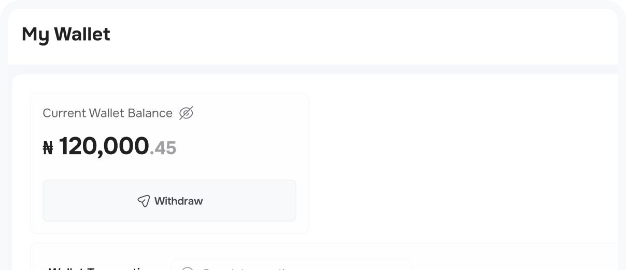
Task: Click the Naira currency symbol
Action: [48, 149]
